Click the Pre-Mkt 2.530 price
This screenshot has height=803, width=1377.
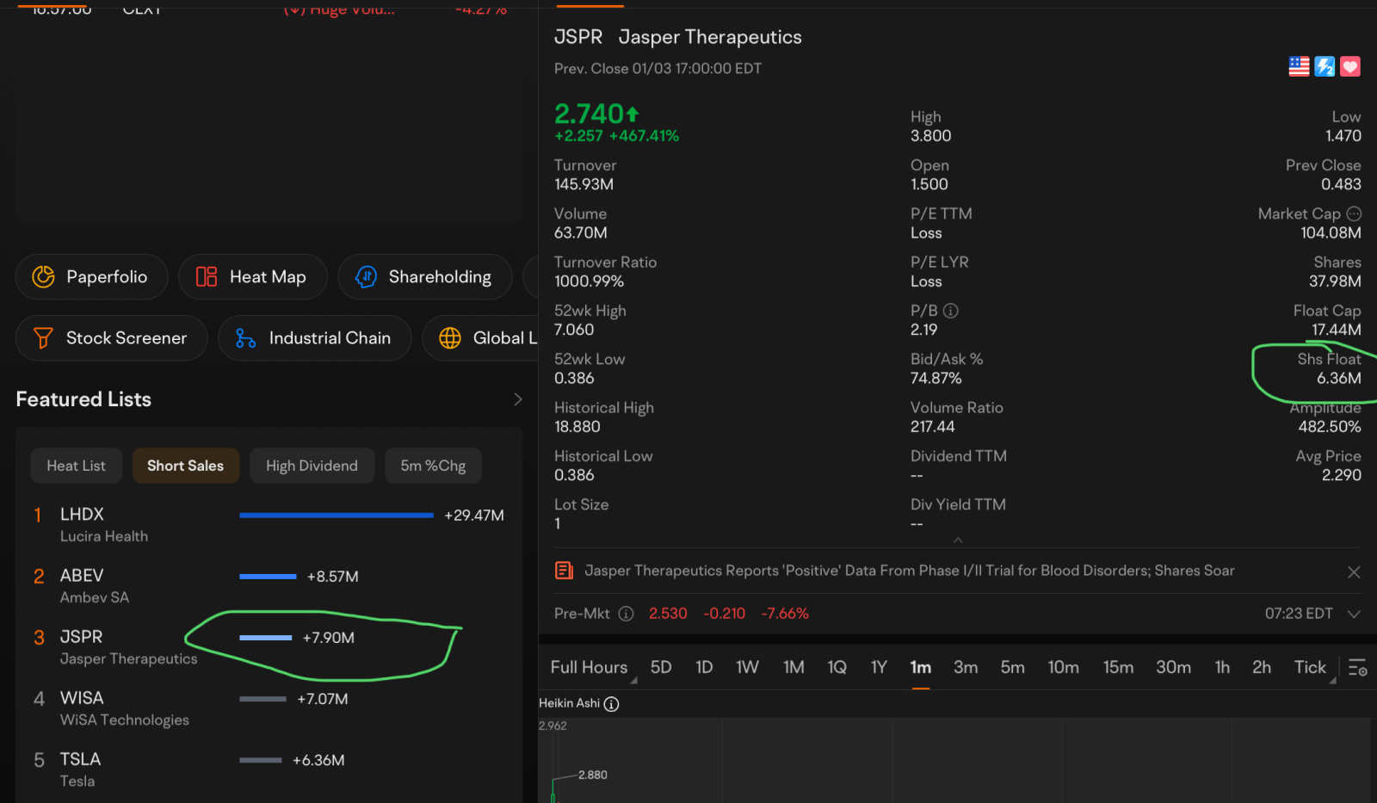pyautogui.click(x=668, y=614)
